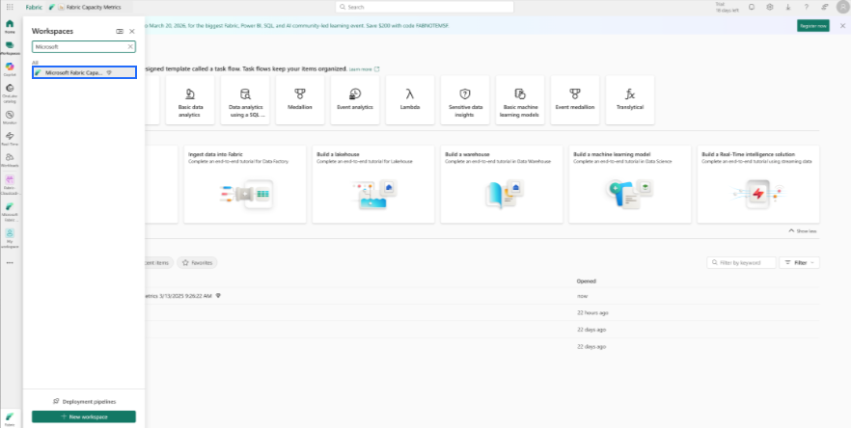Screen dimensions: 851x428
Task: Open settings gear in the top bar
Action: coord(769,7)
